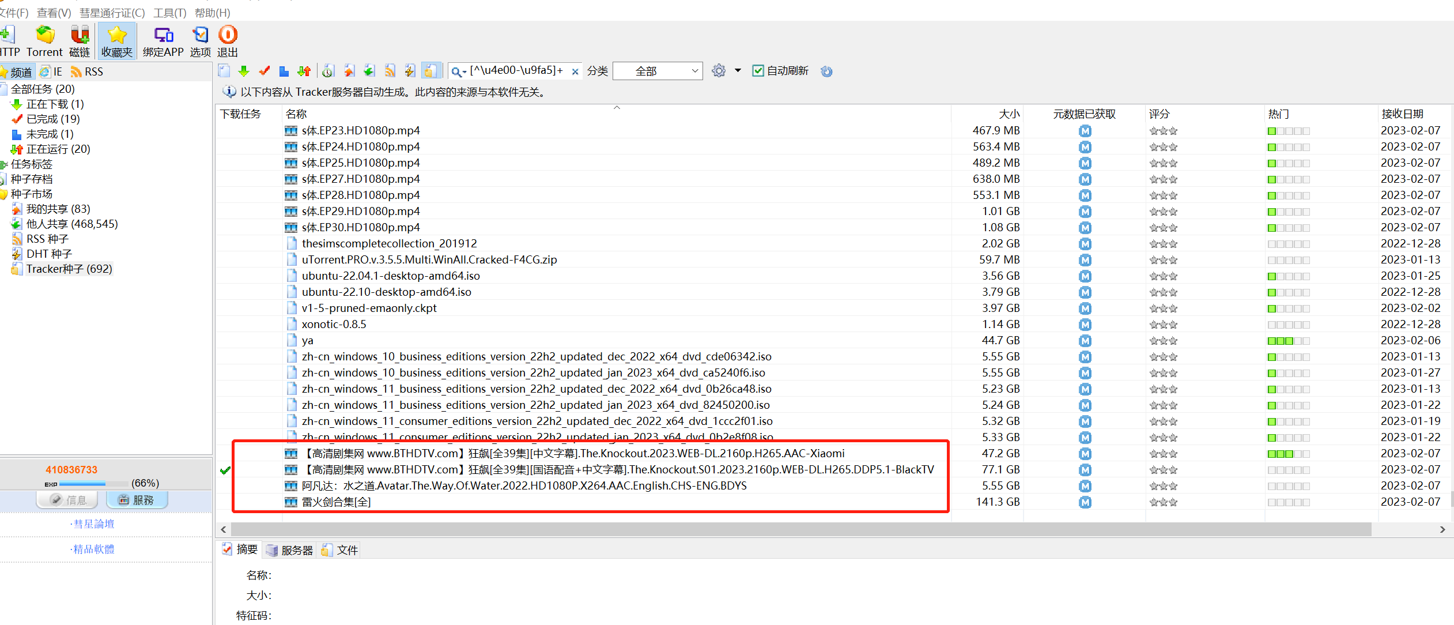
Task: Toggle the 自动刷新 auto-refresh checkbox
Action: click(x=758, y=71)
